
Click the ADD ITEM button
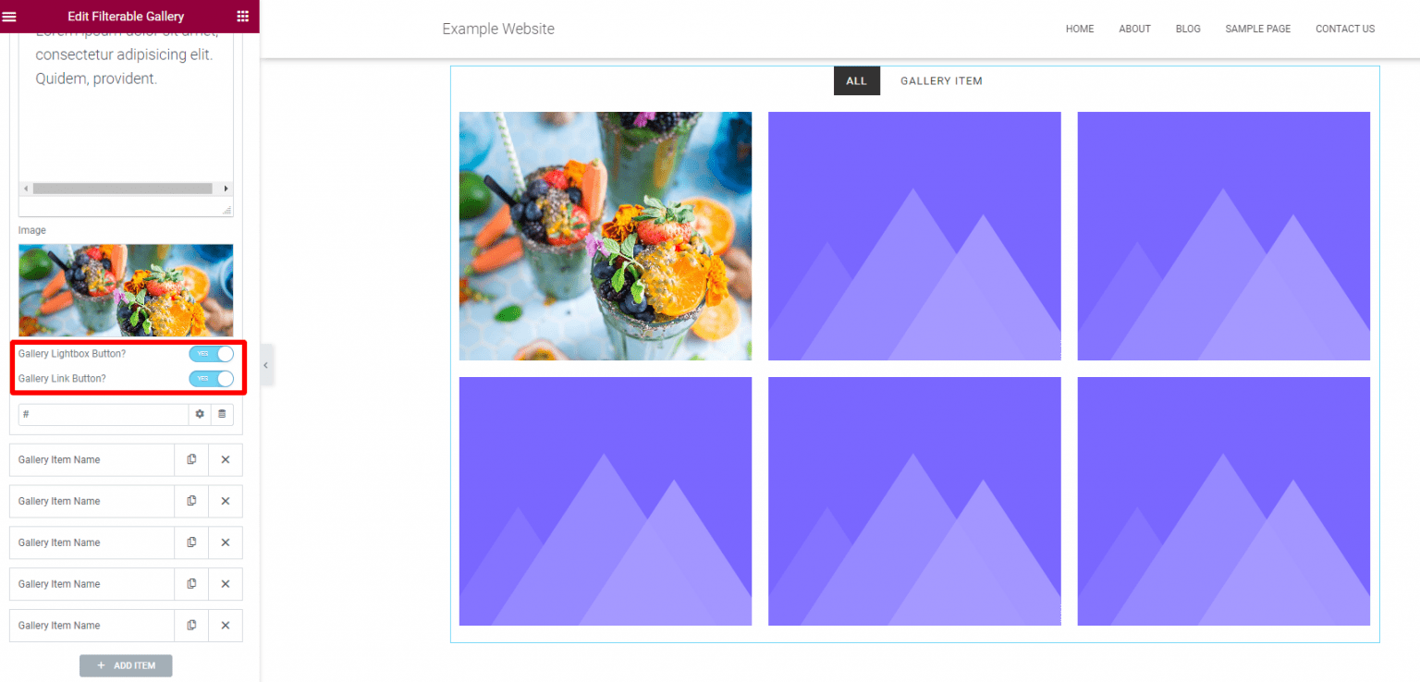[x=126, y=665]
